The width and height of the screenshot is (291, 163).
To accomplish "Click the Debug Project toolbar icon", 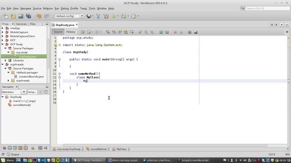I will tap(124, 16).
